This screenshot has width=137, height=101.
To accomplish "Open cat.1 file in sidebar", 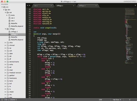I will click(x=13, y=18).
